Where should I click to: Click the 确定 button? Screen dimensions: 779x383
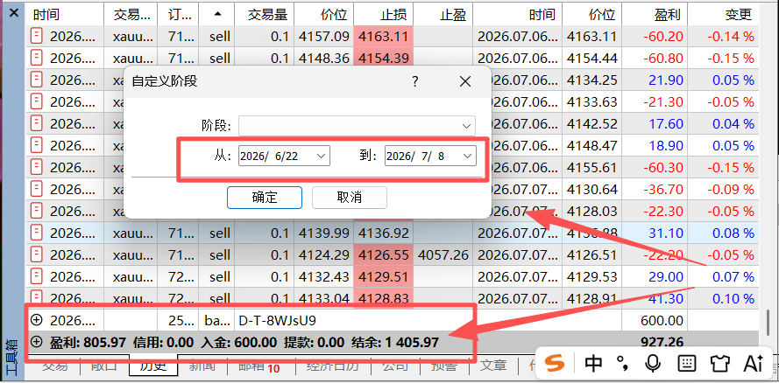265,198
